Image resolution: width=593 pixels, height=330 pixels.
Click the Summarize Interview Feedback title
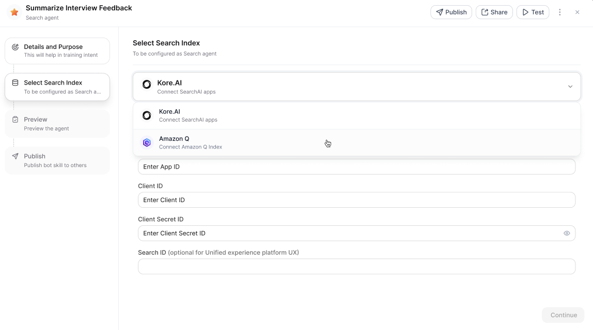[79, 8]
